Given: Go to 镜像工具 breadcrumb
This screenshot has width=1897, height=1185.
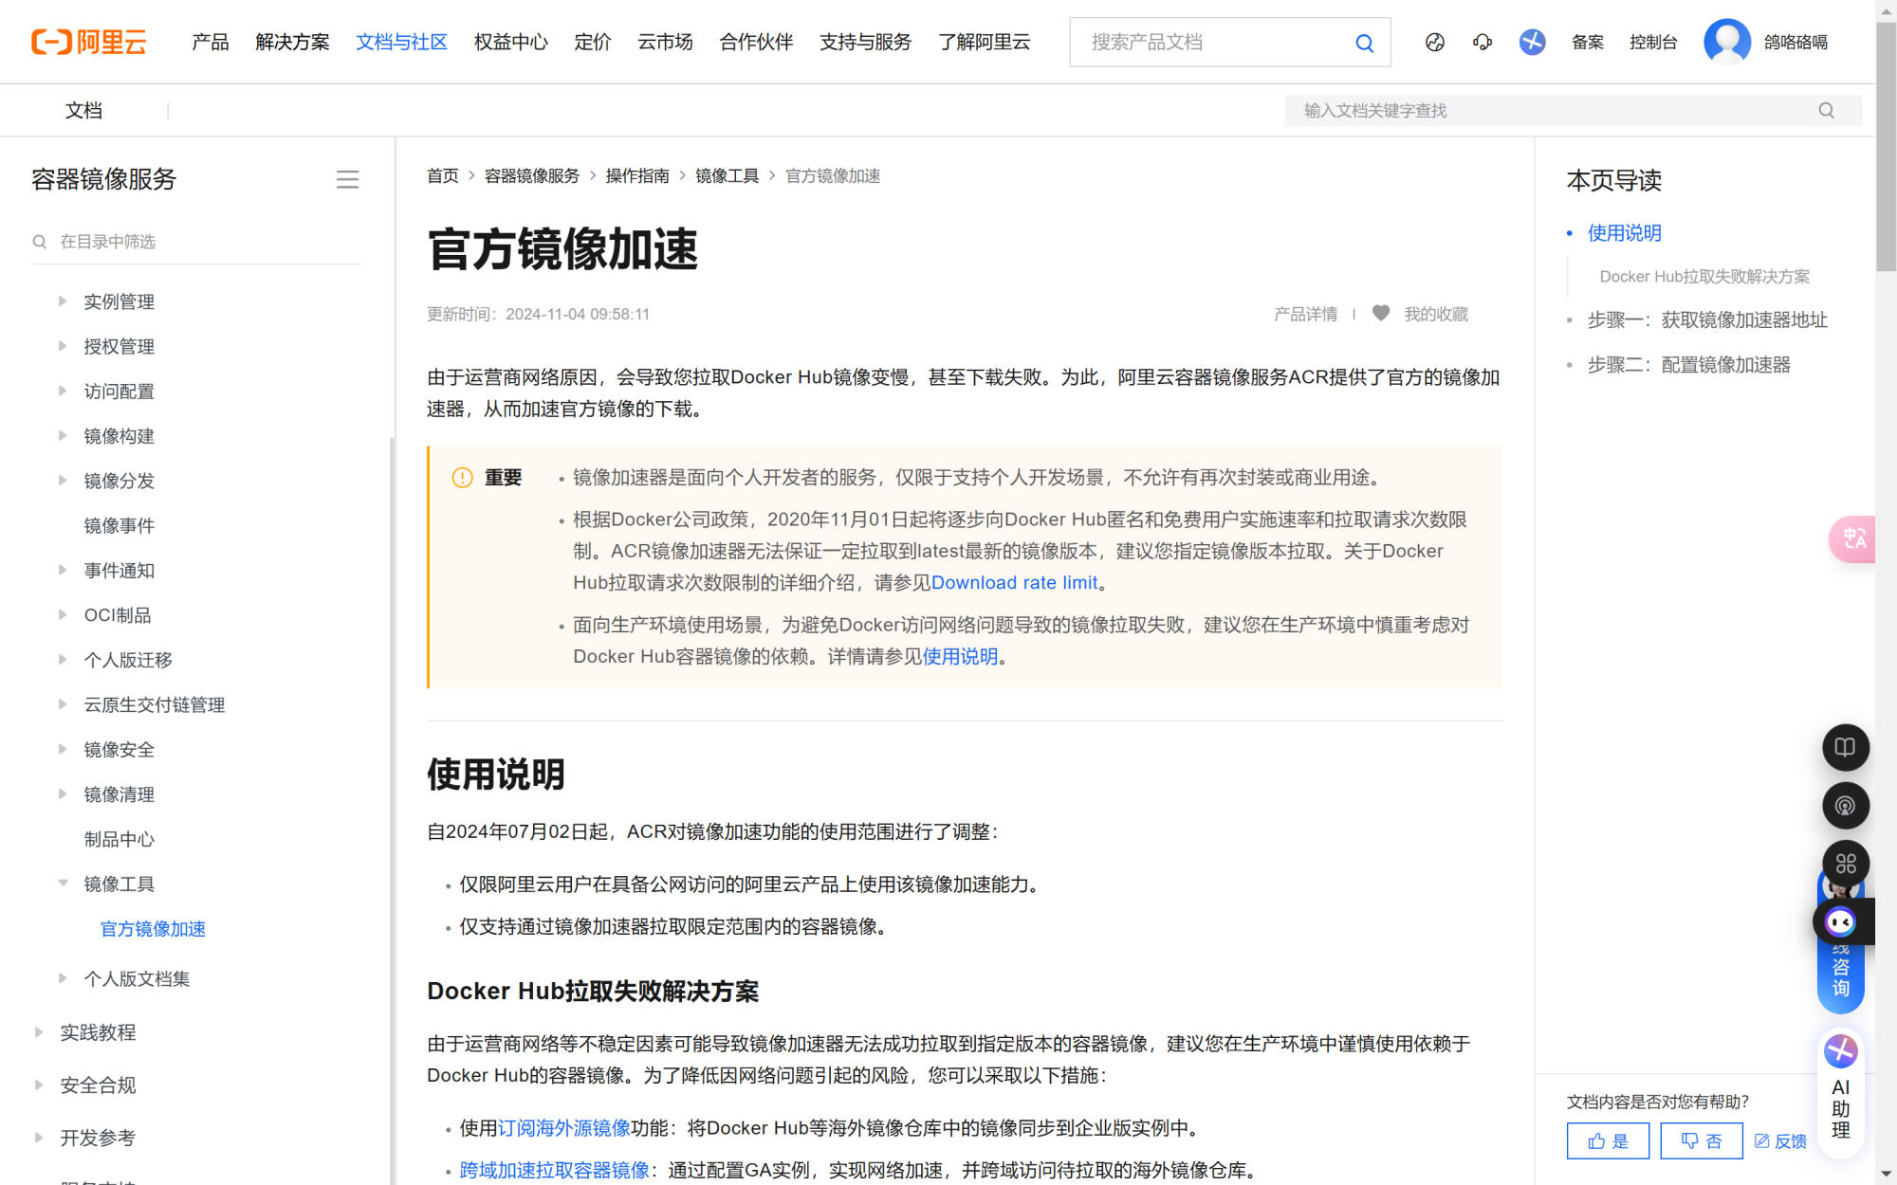Looking at the screenshot, I should tap(727, 175).
